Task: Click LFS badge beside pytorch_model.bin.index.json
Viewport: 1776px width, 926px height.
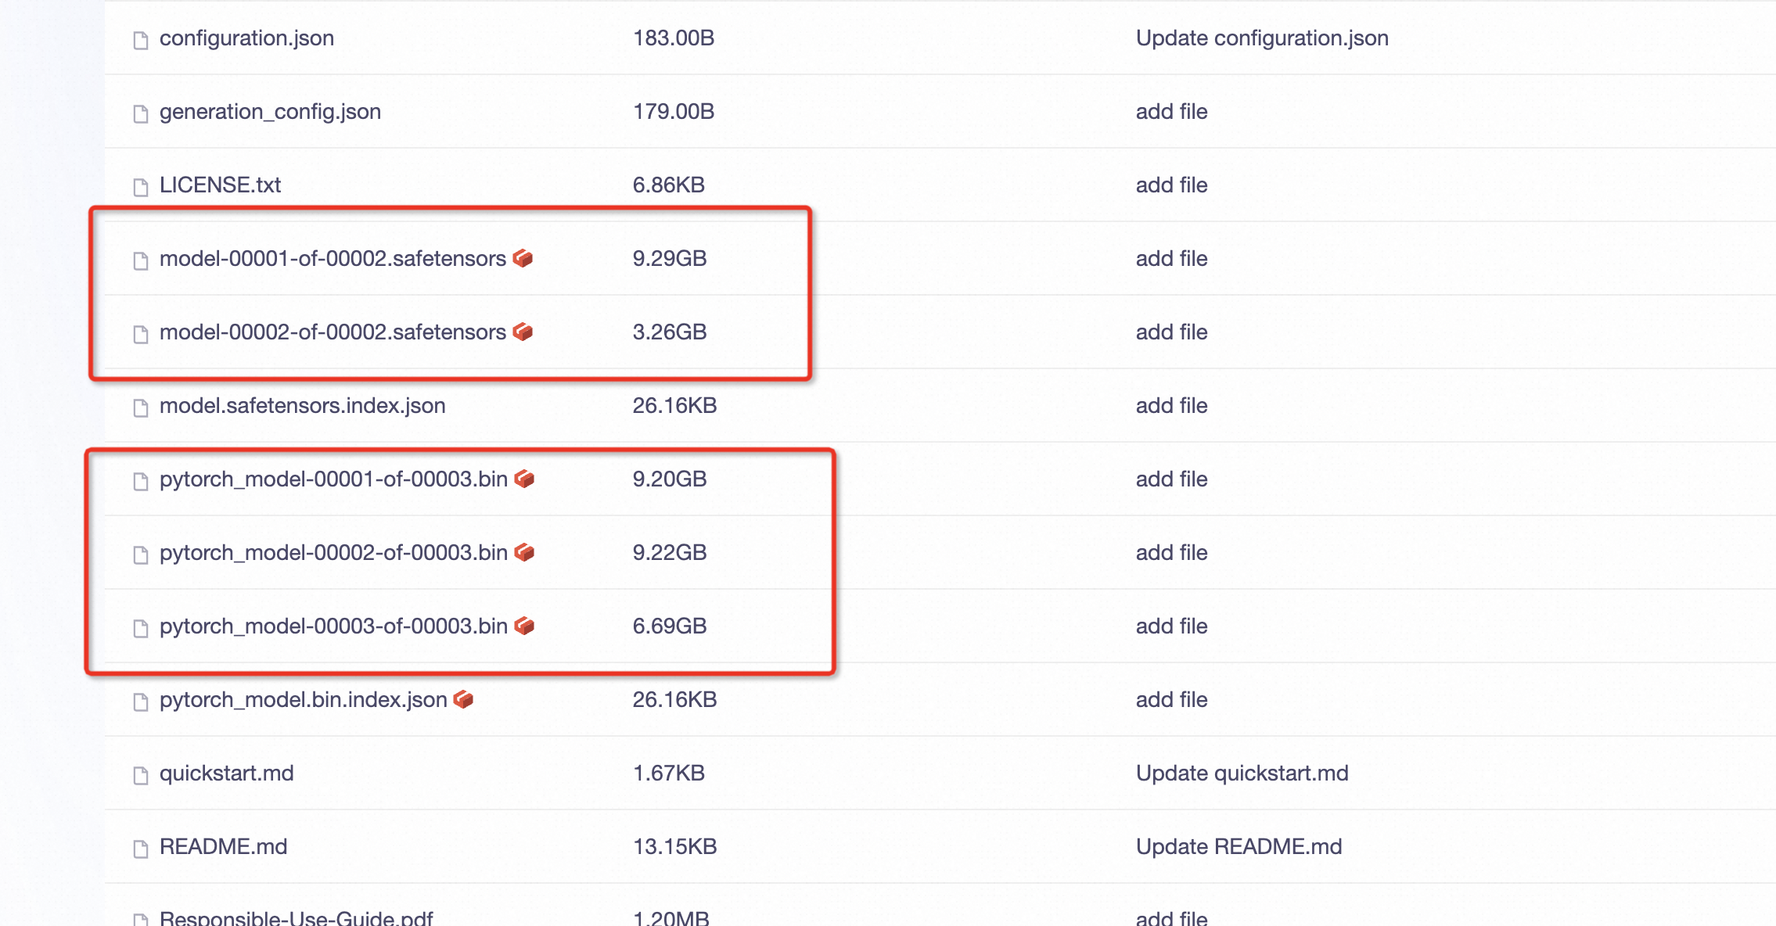Action: pyautogui.click(x=463, y=699)
